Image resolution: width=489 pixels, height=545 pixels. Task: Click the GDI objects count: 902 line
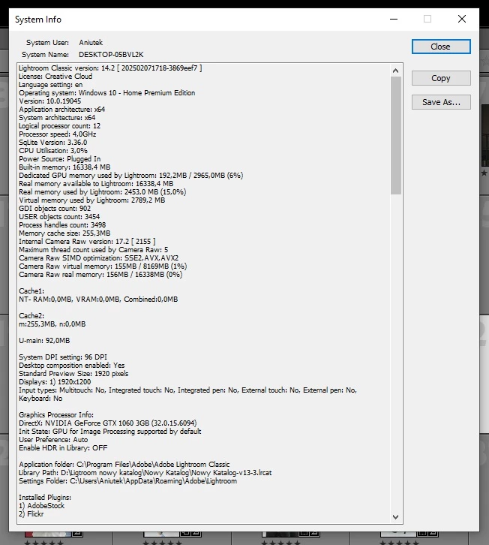click(x=55, y=209)
